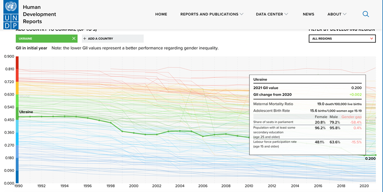
Task: Click Share of seats in parliament row
Action: [x=307, y=122]
